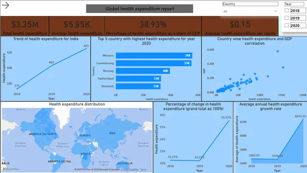307x173 pixels.
Task: Select the Norway 40K bar
Action: coord(143,71)
